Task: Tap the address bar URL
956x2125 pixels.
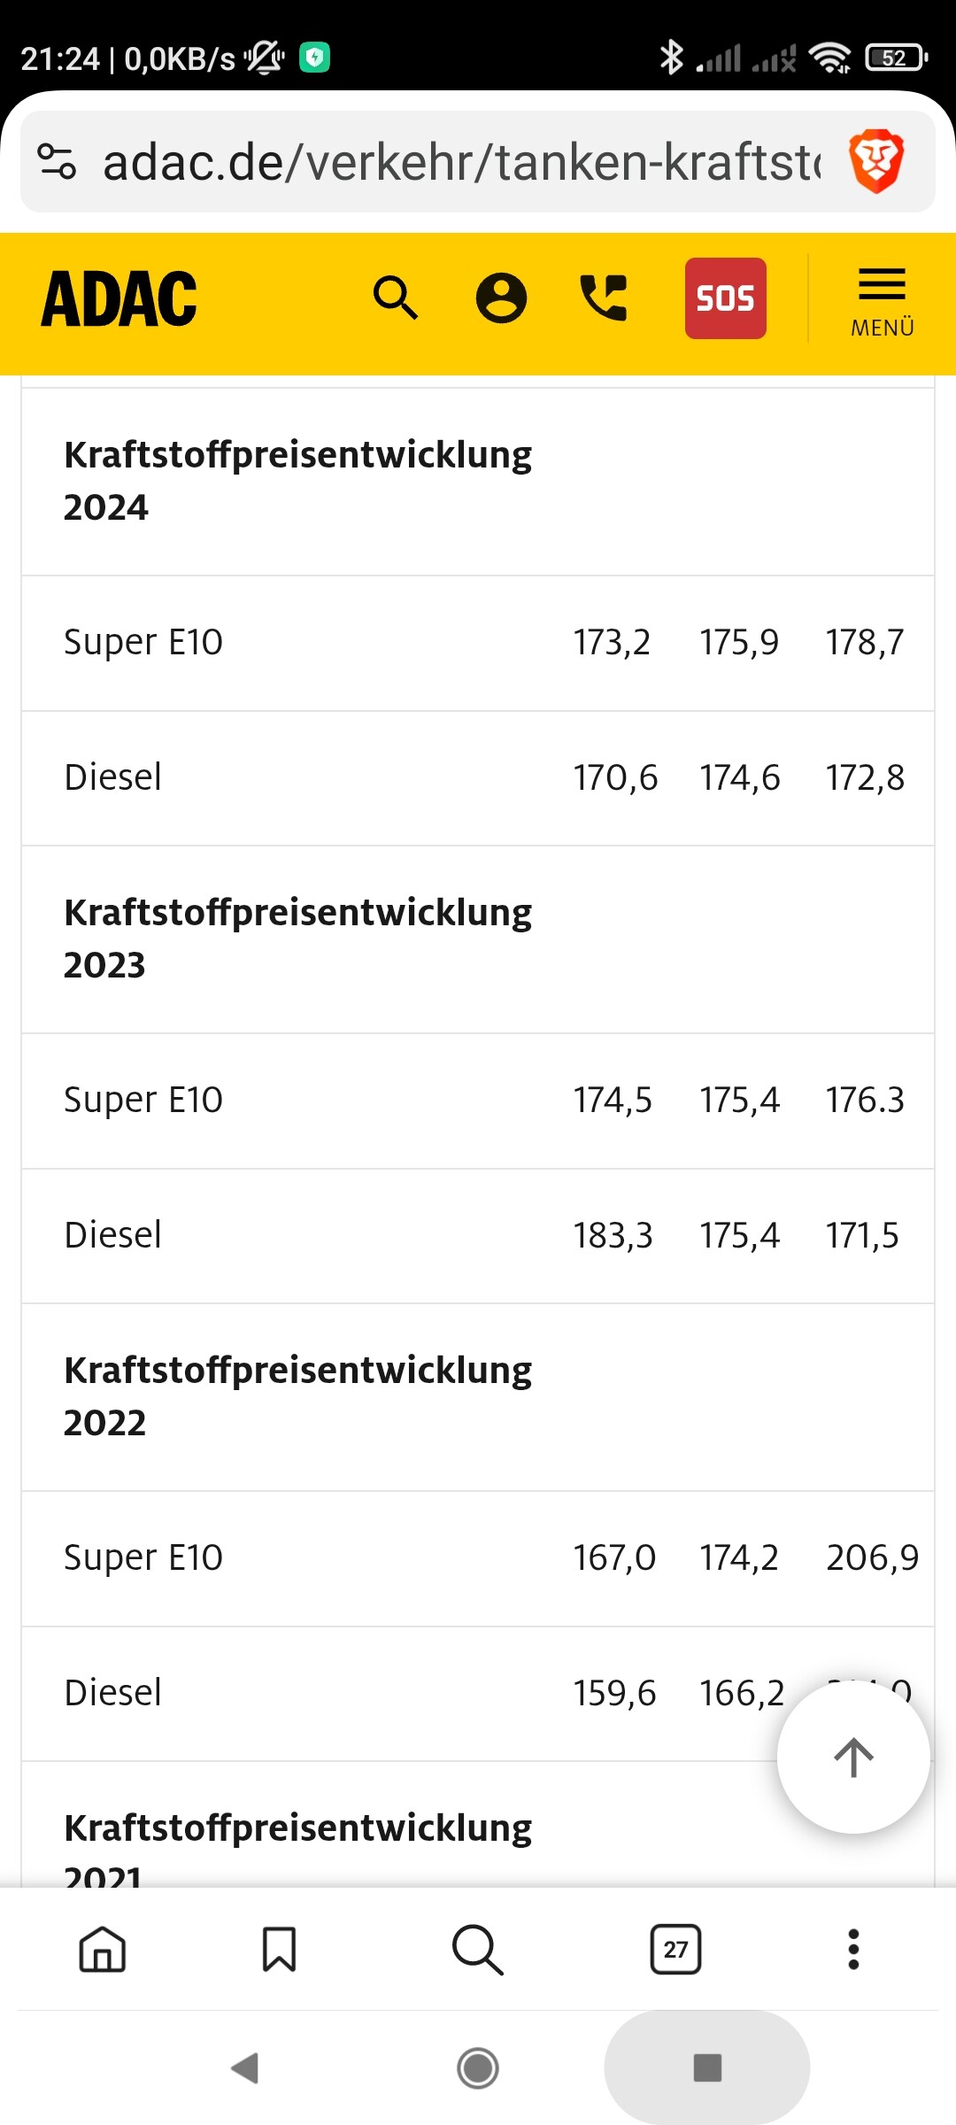Action: [x=460, y=161]
